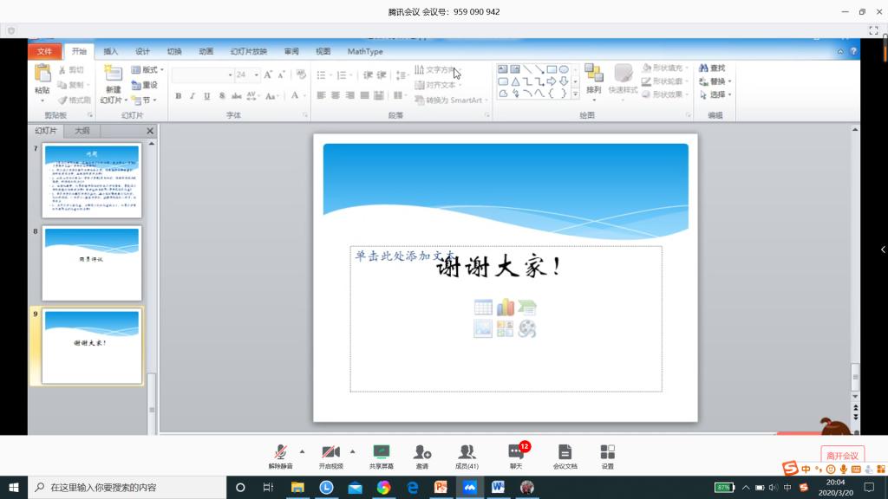Image resolution: width=888 pixels, height=499 pixels.
Task: Toggle bold text formatting
Action: pyautogui.click(x=179, y=96)
